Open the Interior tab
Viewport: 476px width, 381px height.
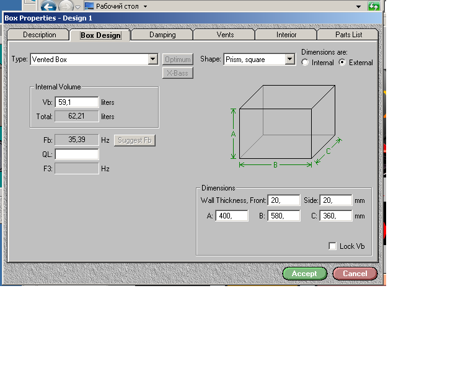click(286, 35)
